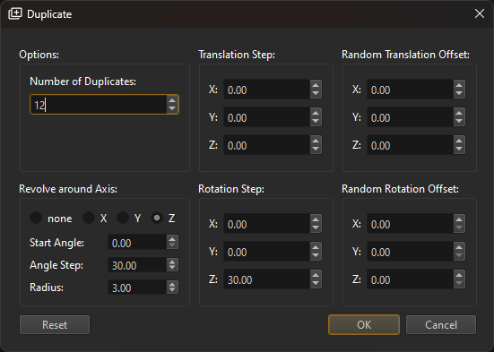
Task: Decrease Random Translation Offset X value
Action: click(459, 93)
